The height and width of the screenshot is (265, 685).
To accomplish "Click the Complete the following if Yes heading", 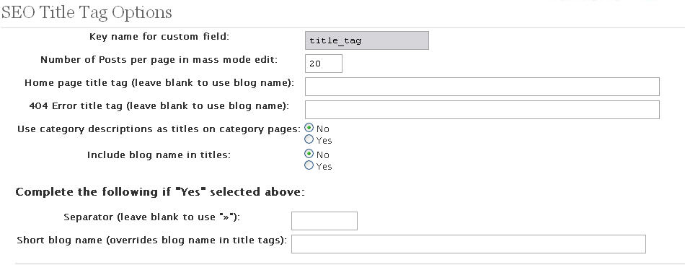I will click(160, 192).
